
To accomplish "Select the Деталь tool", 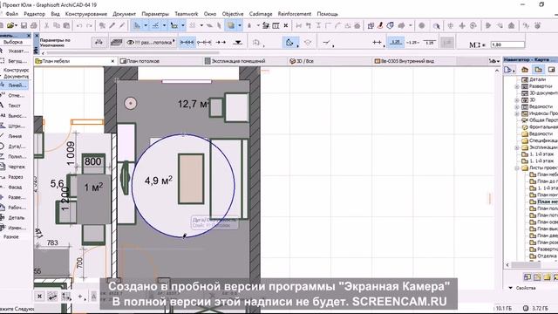I will tap(15, 217).
